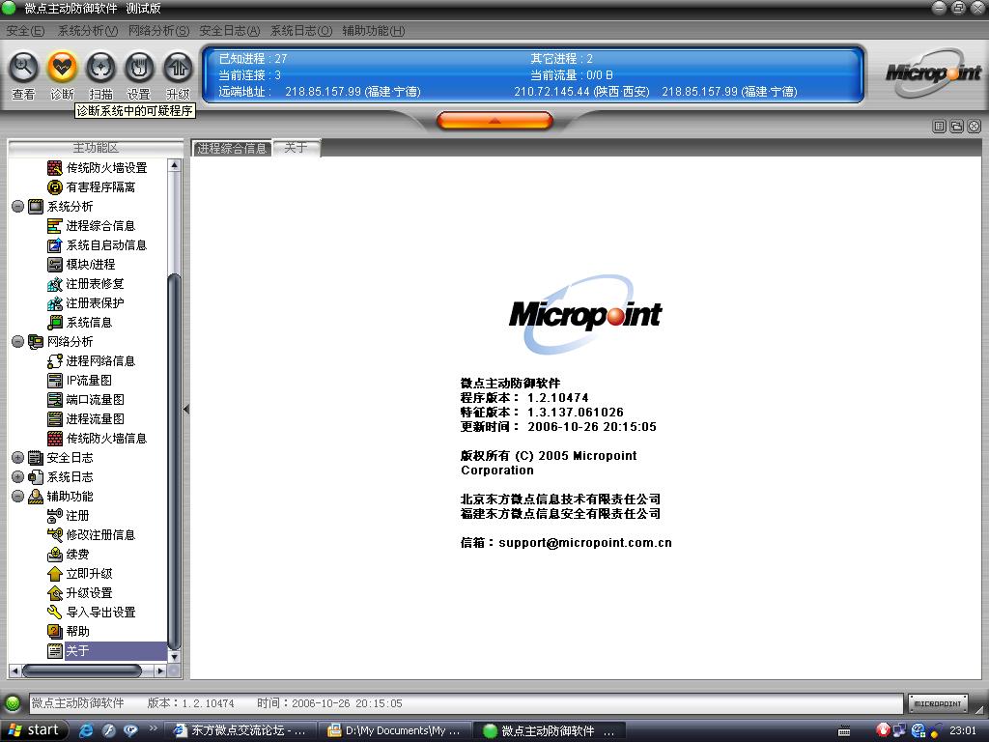Viewport: 989px width, 742px height.
Task: Open the Windows start button
Action: [34, 730]
